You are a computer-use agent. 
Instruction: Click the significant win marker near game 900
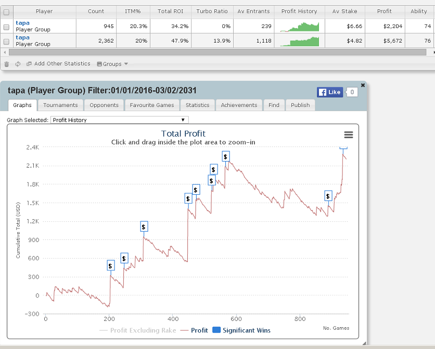point(328,196)
